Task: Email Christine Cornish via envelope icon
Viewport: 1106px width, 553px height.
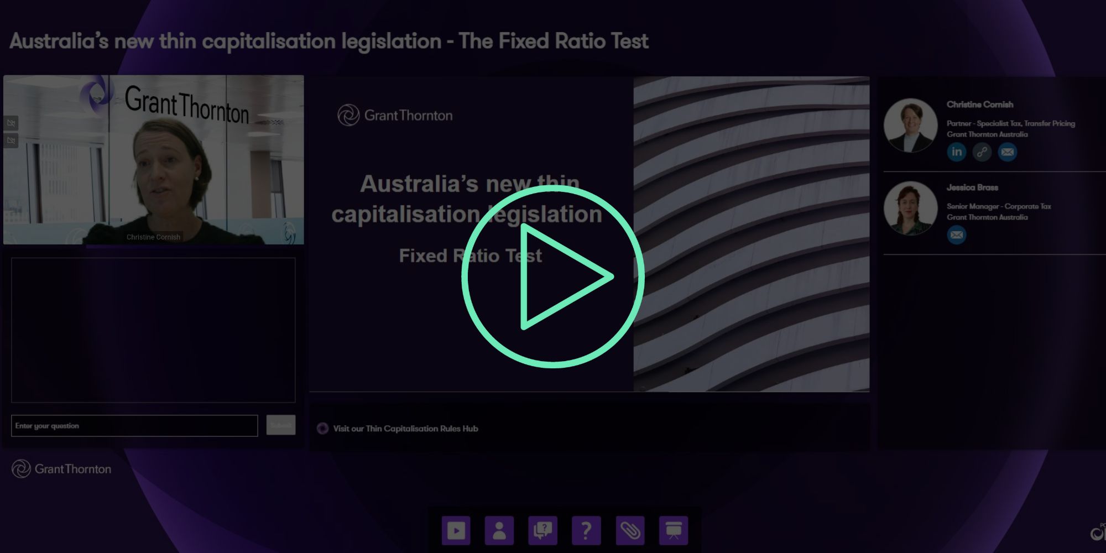Action: pyautogui.click(x=1008, y=152)
